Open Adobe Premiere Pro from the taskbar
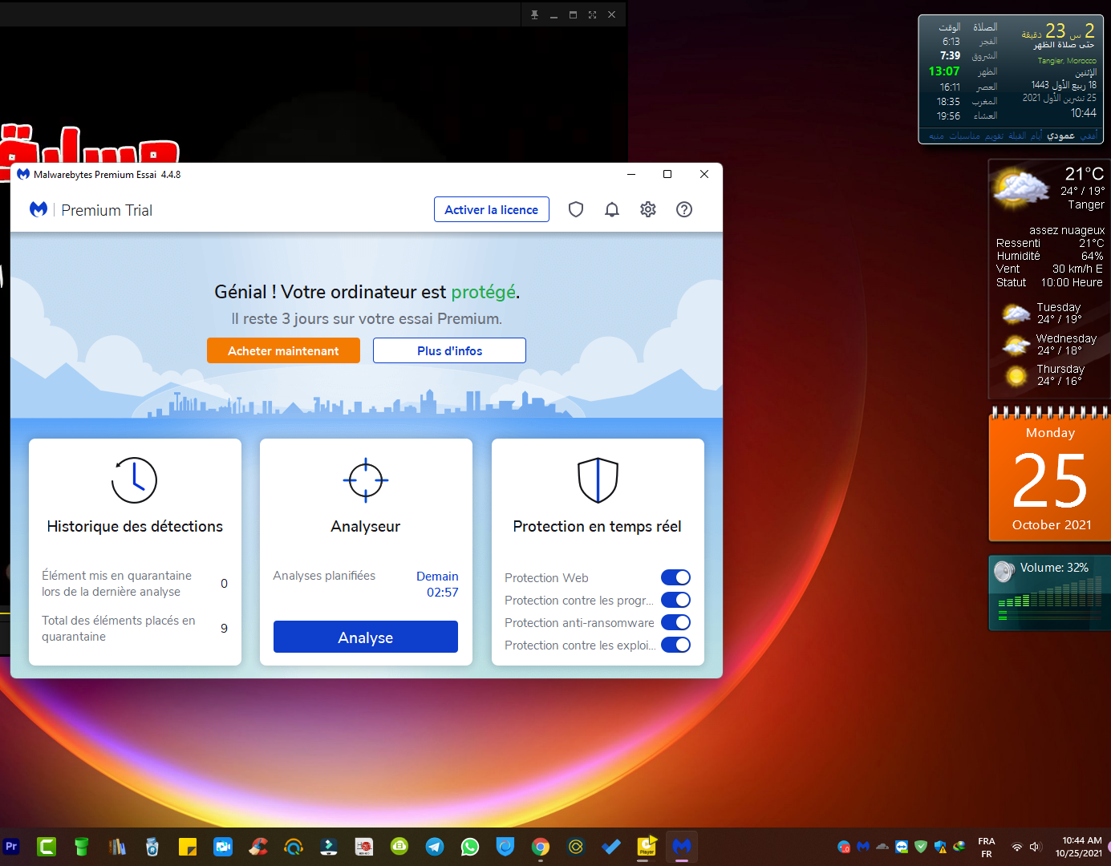 (11, 846)
